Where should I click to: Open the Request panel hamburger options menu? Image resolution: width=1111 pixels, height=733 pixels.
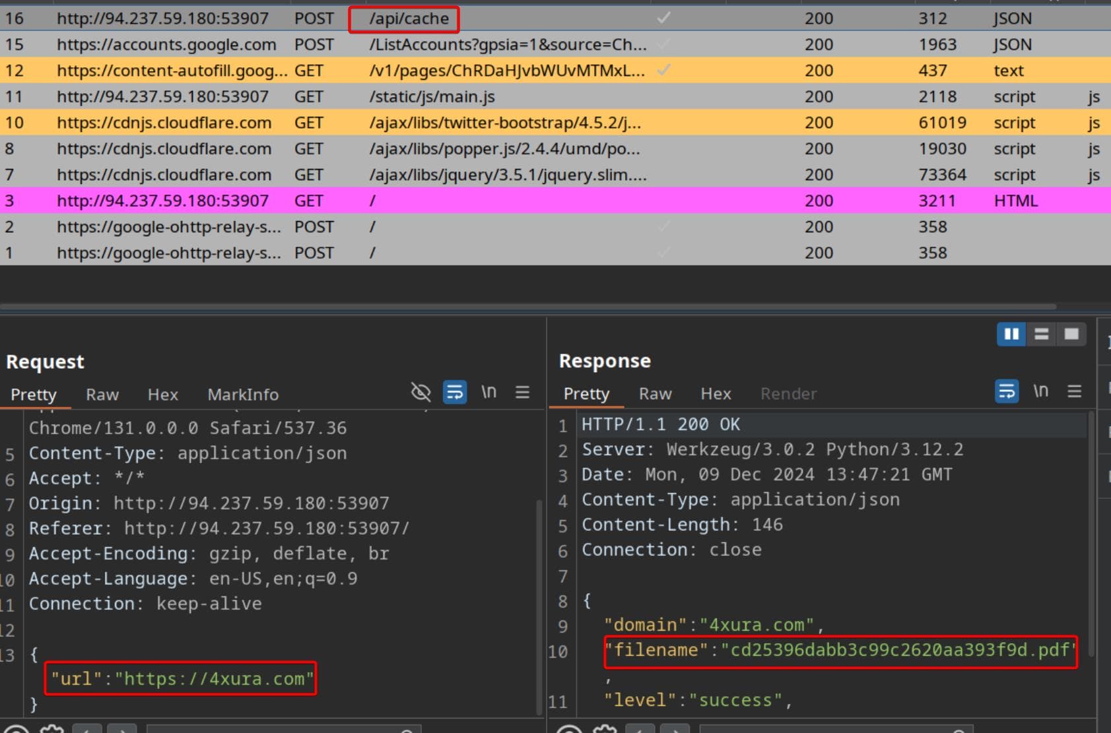pos(522,393)
